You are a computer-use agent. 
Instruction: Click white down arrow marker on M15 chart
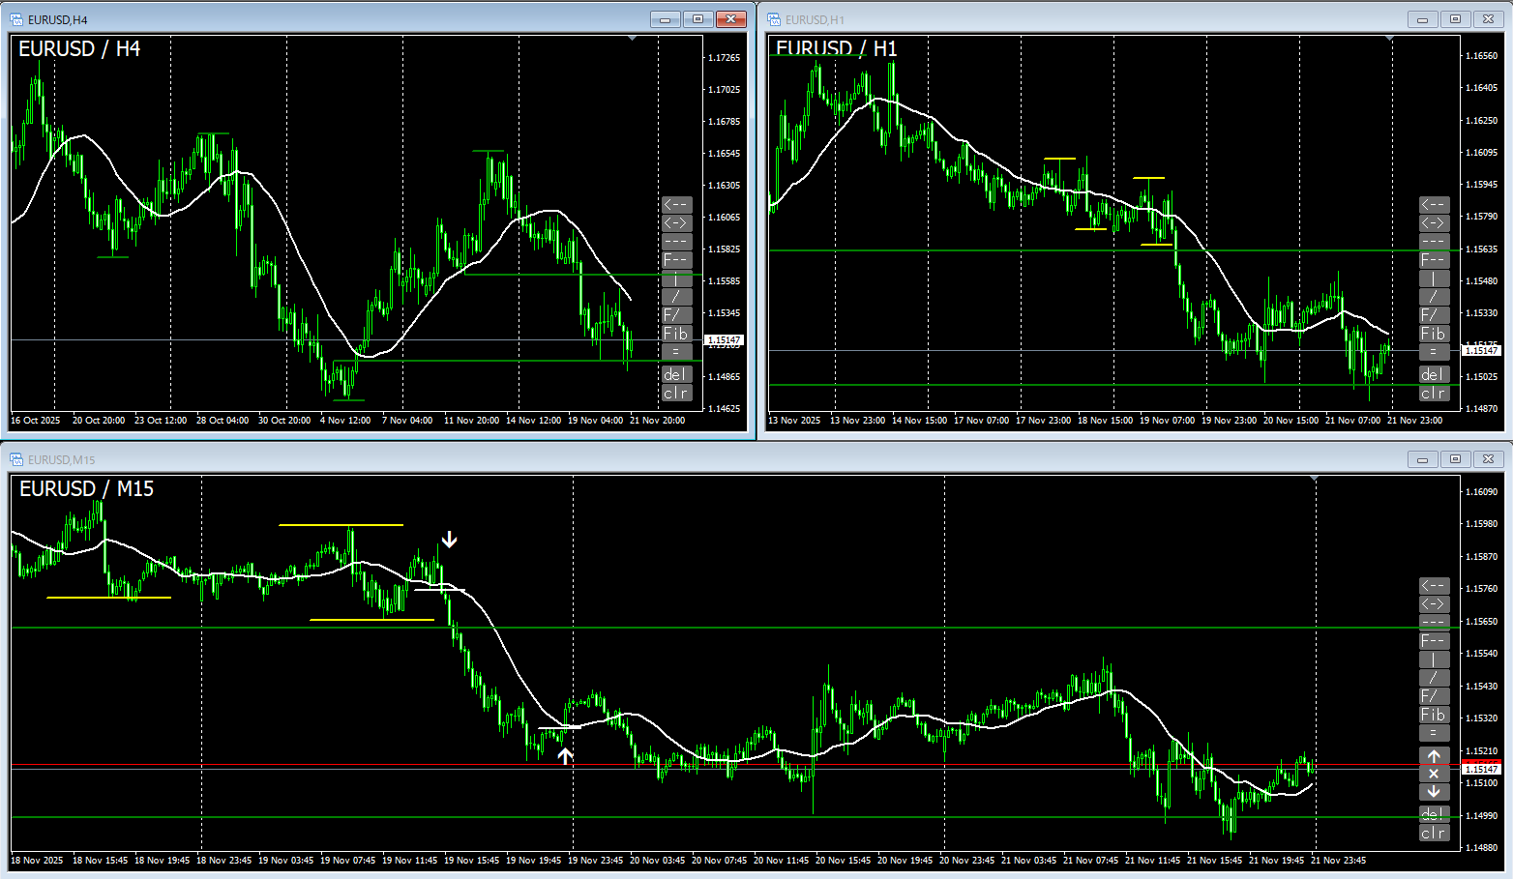[x=449, y=540]
